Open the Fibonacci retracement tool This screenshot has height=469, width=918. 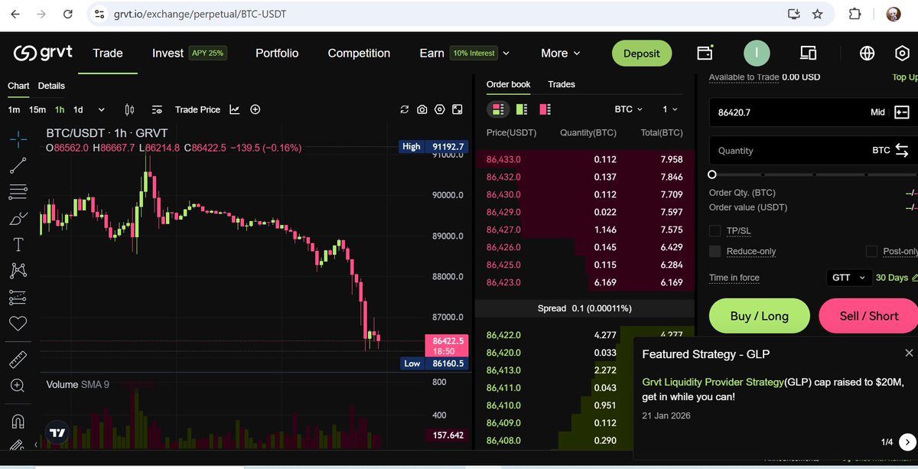pos(18,191)
